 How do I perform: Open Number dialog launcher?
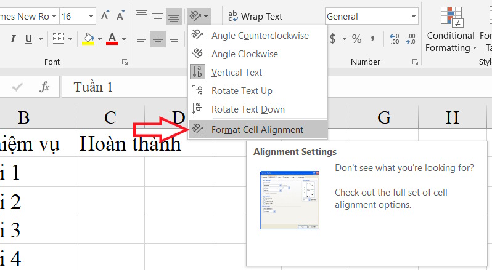tap(415, 62)
